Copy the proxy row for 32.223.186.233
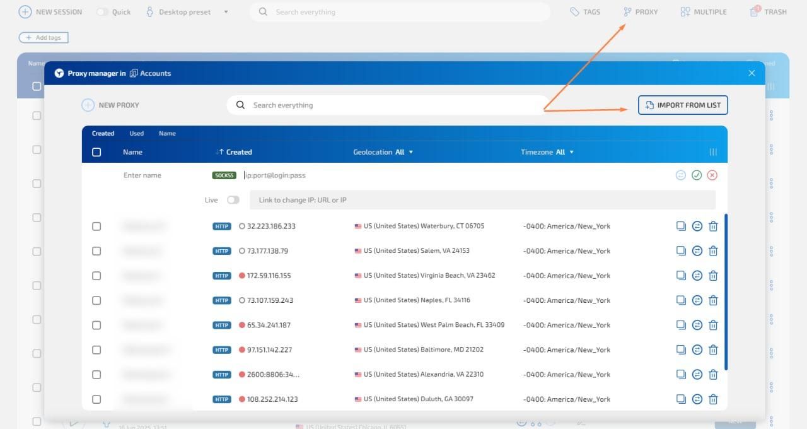807x429 pixels. [681, 226]
